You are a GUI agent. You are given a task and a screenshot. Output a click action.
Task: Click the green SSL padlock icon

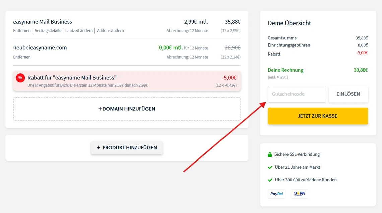click(270, 154)
